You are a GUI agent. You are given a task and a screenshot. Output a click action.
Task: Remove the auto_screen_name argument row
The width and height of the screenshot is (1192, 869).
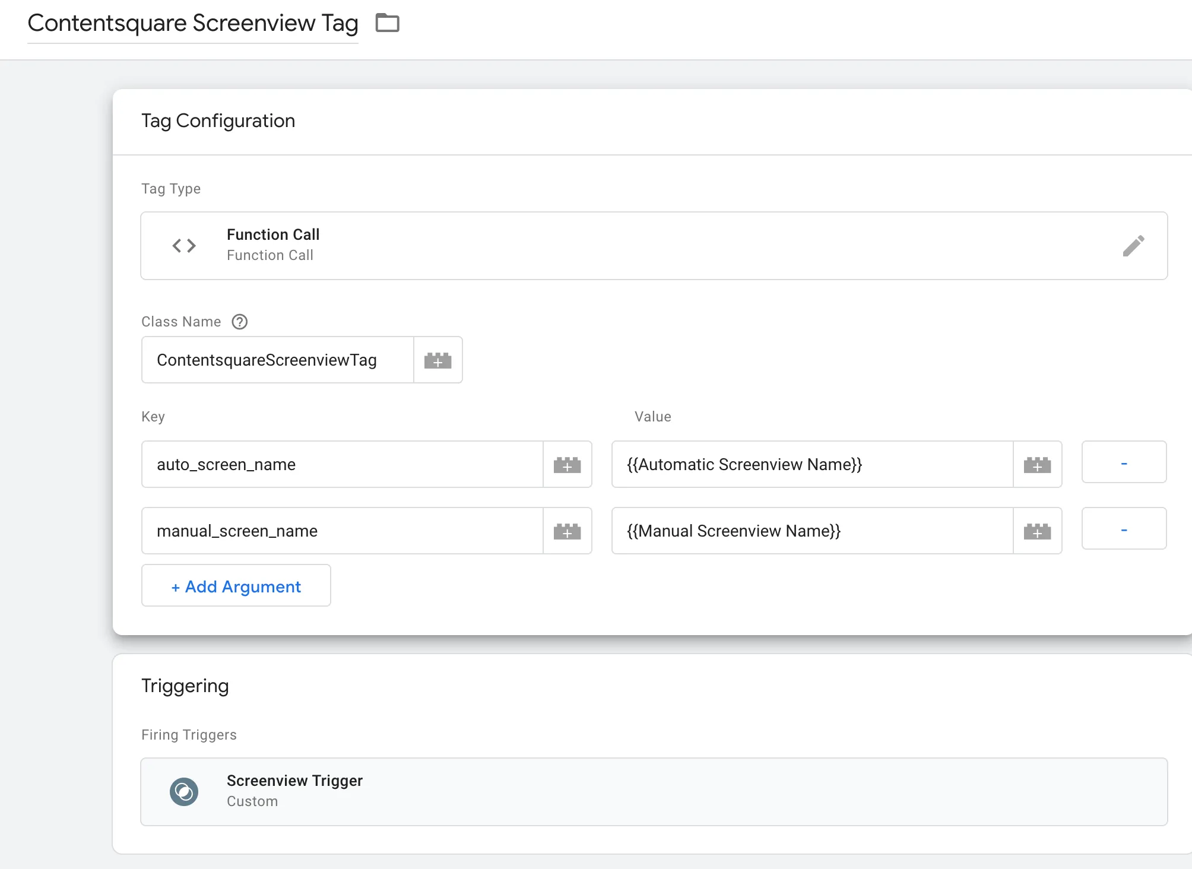click(1124, 462)
